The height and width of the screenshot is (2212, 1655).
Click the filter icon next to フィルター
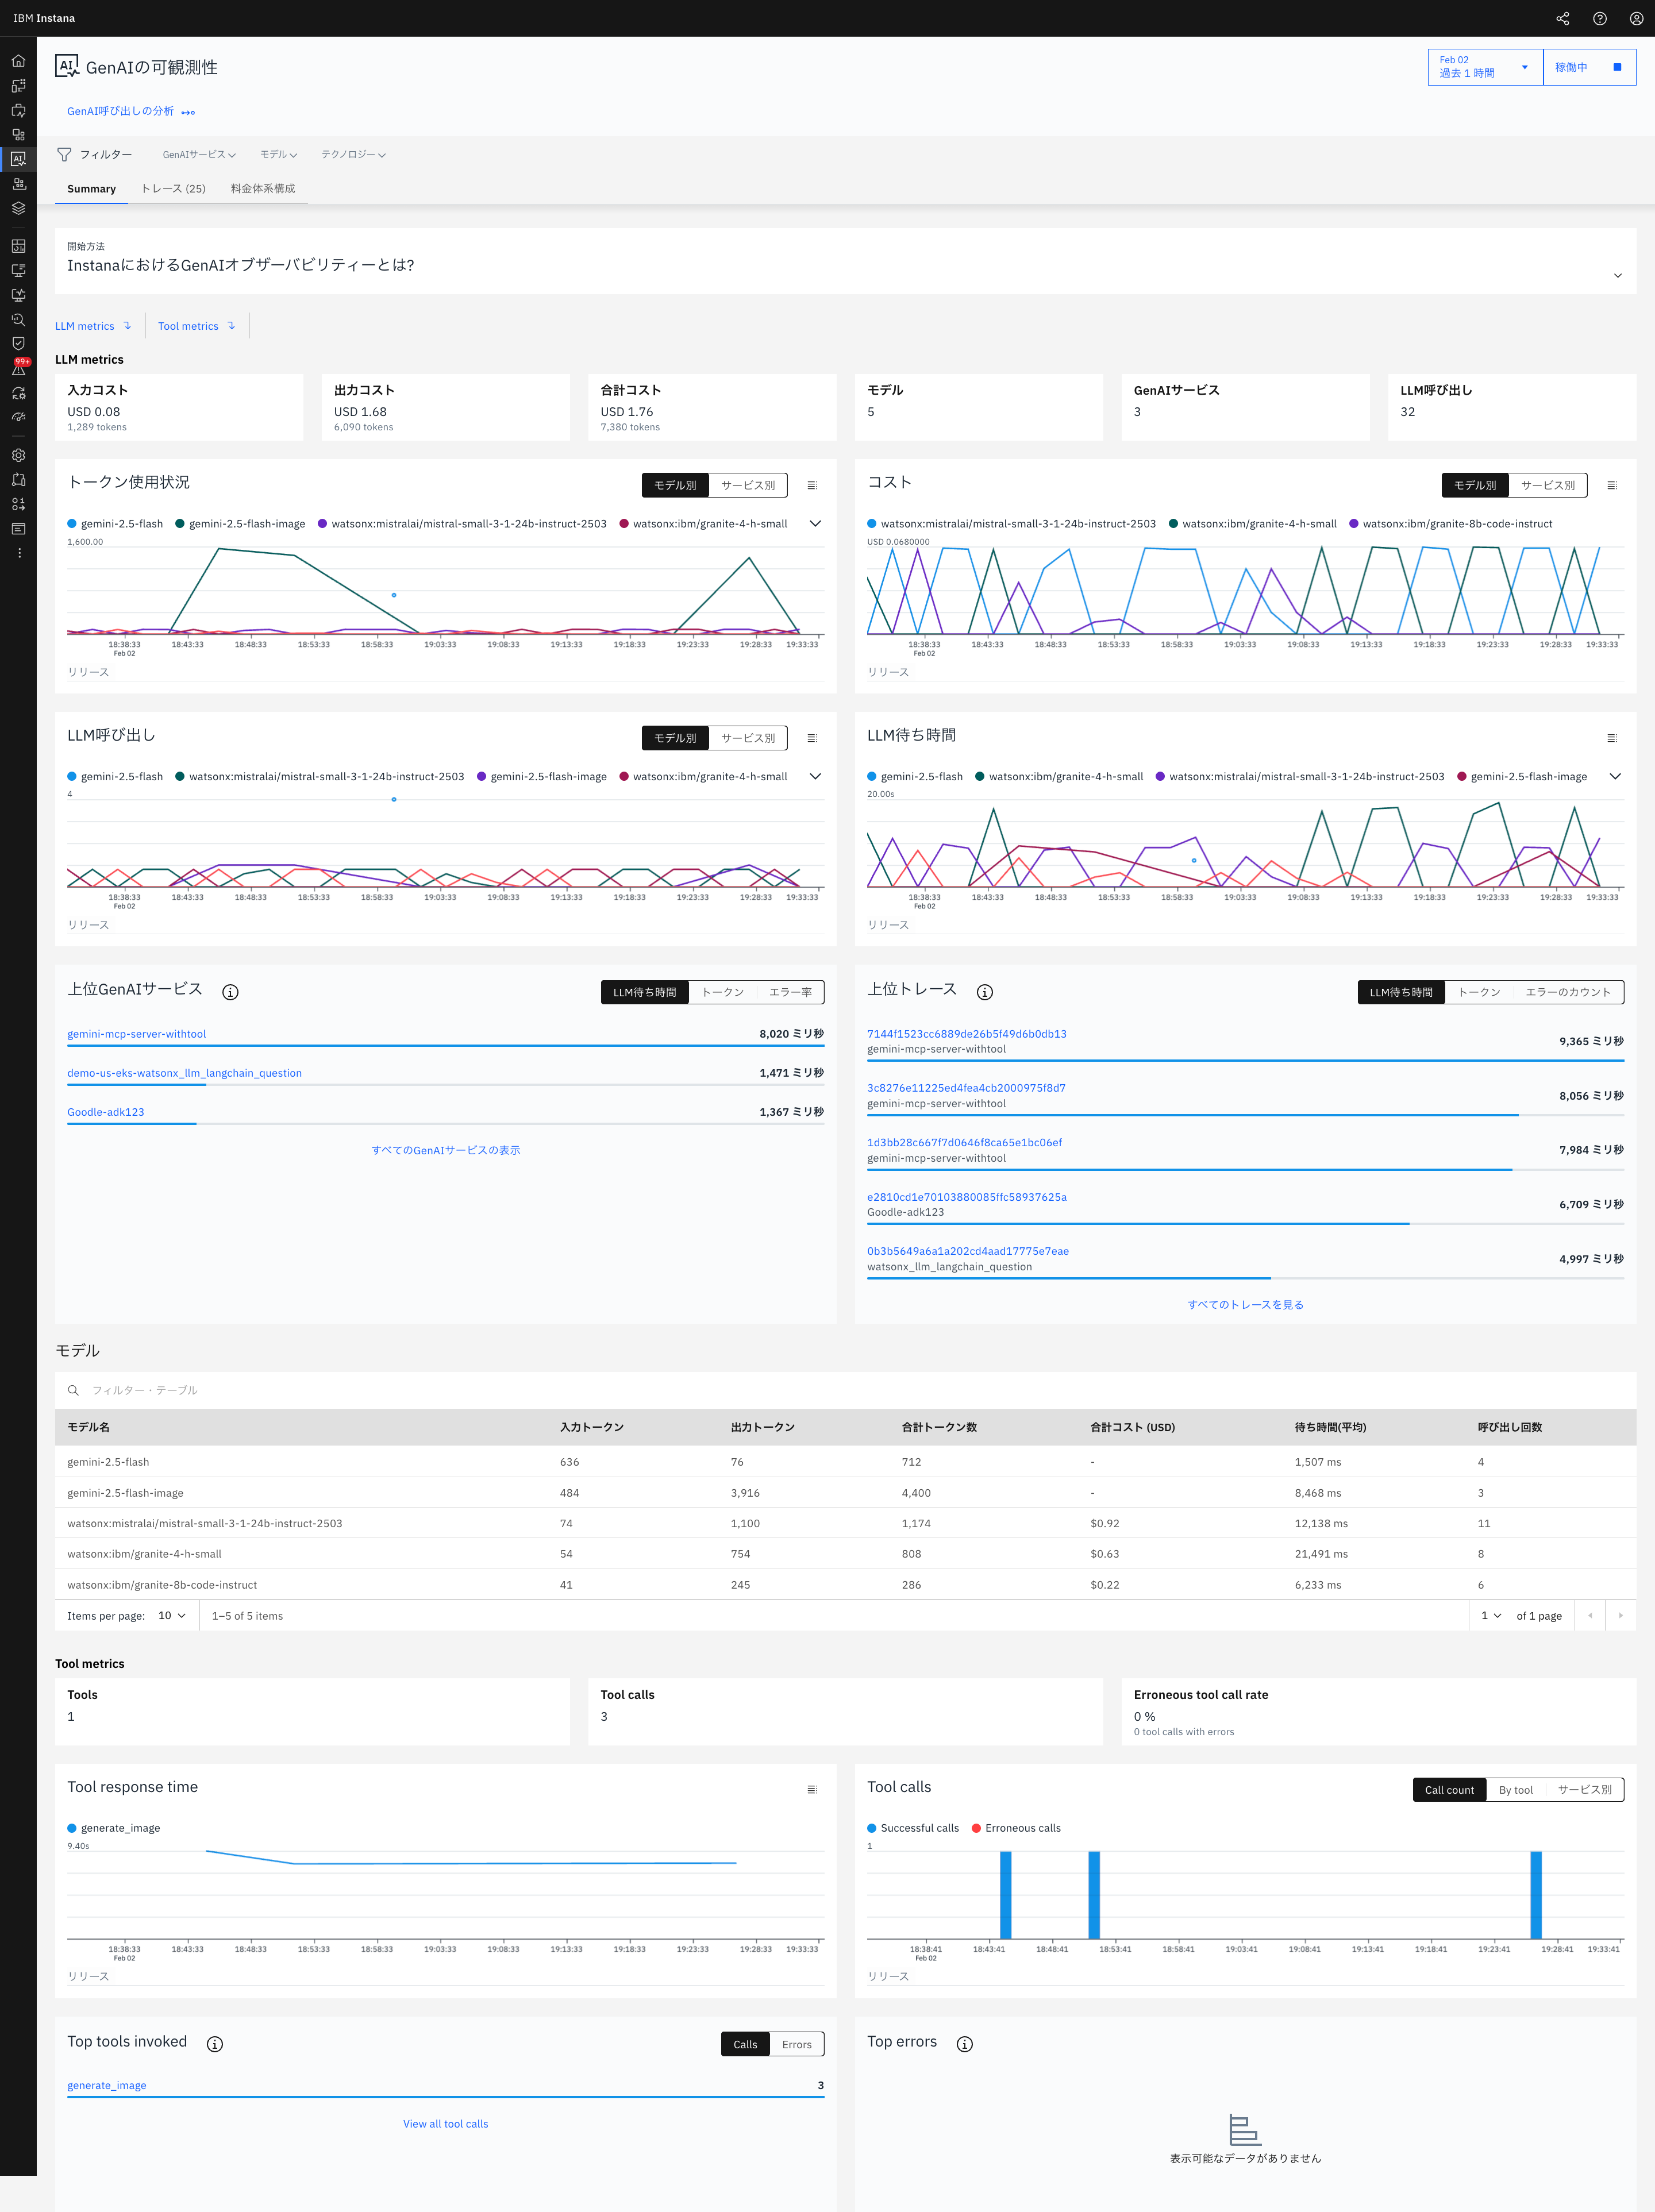(x=64, y=154)
